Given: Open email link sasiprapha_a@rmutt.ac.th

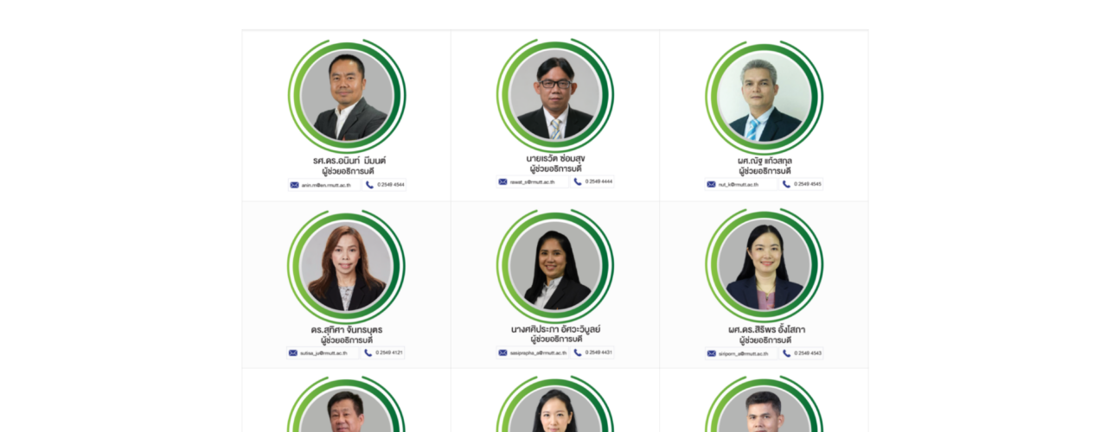Looking at the screenshot, I should point(538,353).
